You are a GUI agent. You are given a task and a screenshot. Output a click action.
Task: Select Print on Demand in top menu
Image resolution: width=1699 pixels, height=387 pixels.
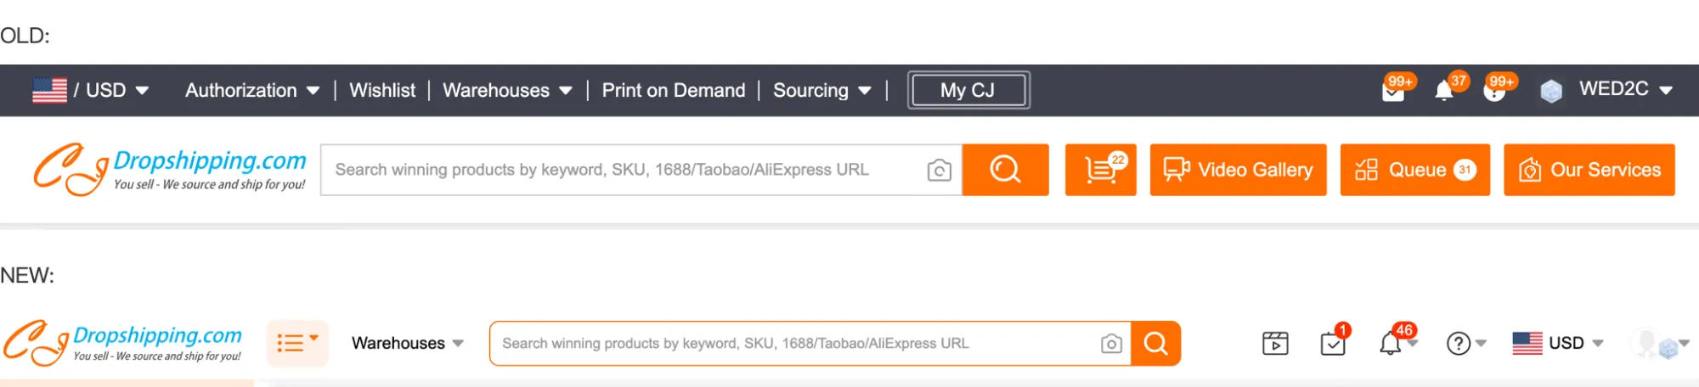673,90
